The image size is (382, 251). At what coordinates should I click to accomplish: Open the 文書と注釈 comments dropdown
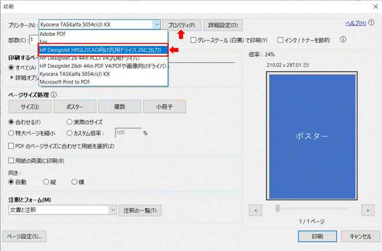(x=113, y=210)
